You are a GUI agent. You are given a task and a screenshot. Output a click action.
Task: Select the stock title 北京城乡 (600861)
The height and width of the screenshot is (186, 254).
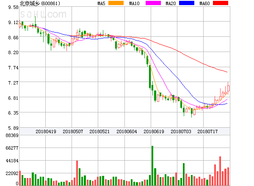(x=40, y=3)
